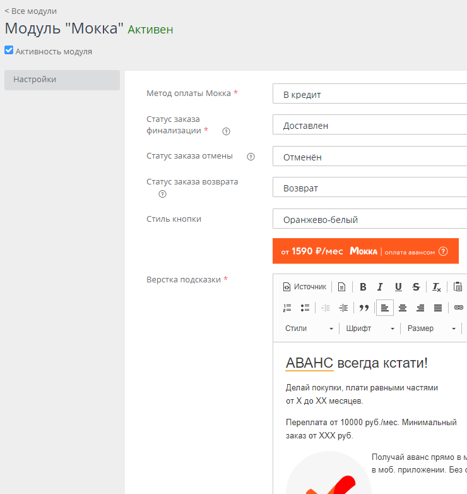The width and height of the screenshot is (467, 494).
Task: Remove text formatting with the Tx icon
Action: pyautogui.click(x=436, y=287)
